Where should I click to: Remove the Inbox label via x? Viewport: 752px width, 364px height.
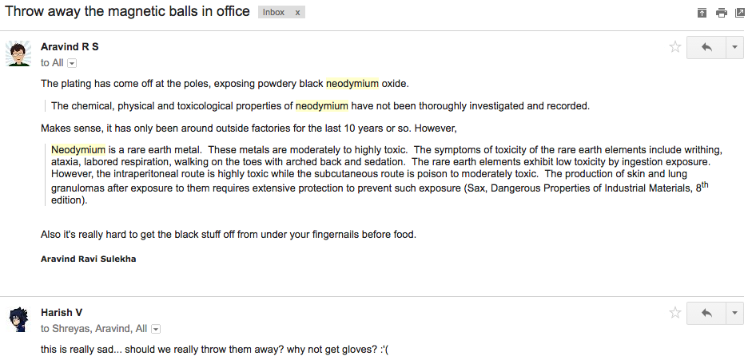click(x=297, y=13)
